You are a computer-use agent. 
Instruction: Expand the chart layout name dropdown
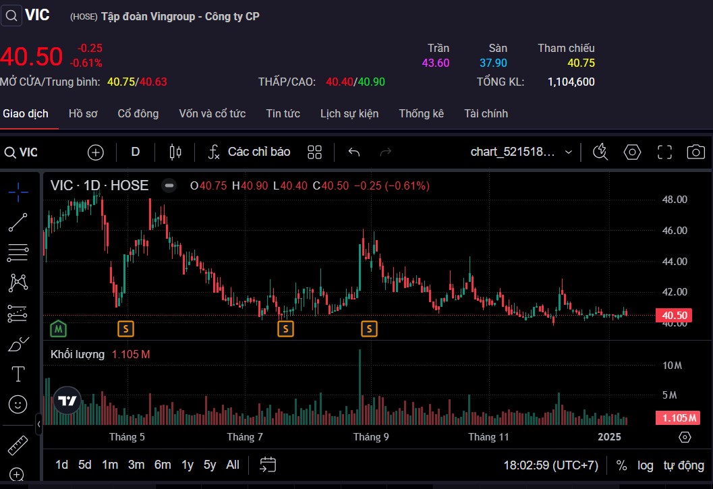[x=568, y=152]
